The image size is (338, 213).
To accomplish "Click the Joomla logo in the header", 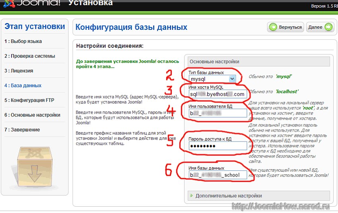I will click(32, 3).
